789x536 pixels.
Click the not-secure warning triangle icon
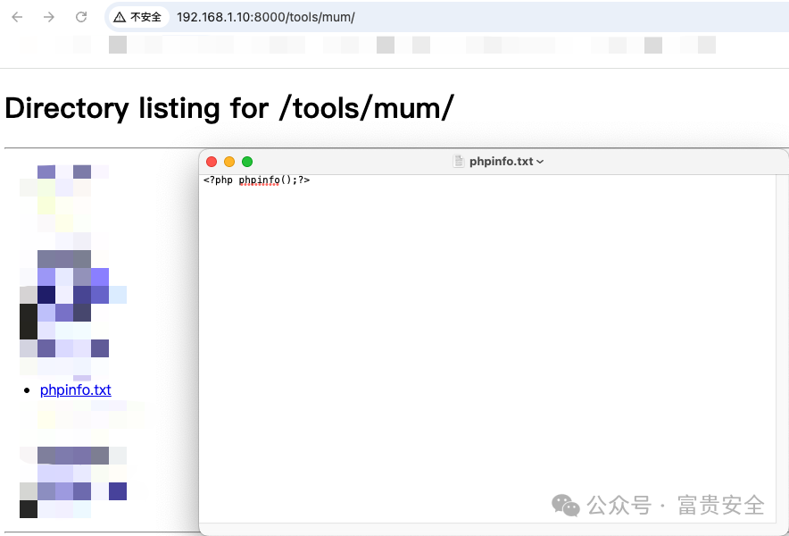point(120,17)
